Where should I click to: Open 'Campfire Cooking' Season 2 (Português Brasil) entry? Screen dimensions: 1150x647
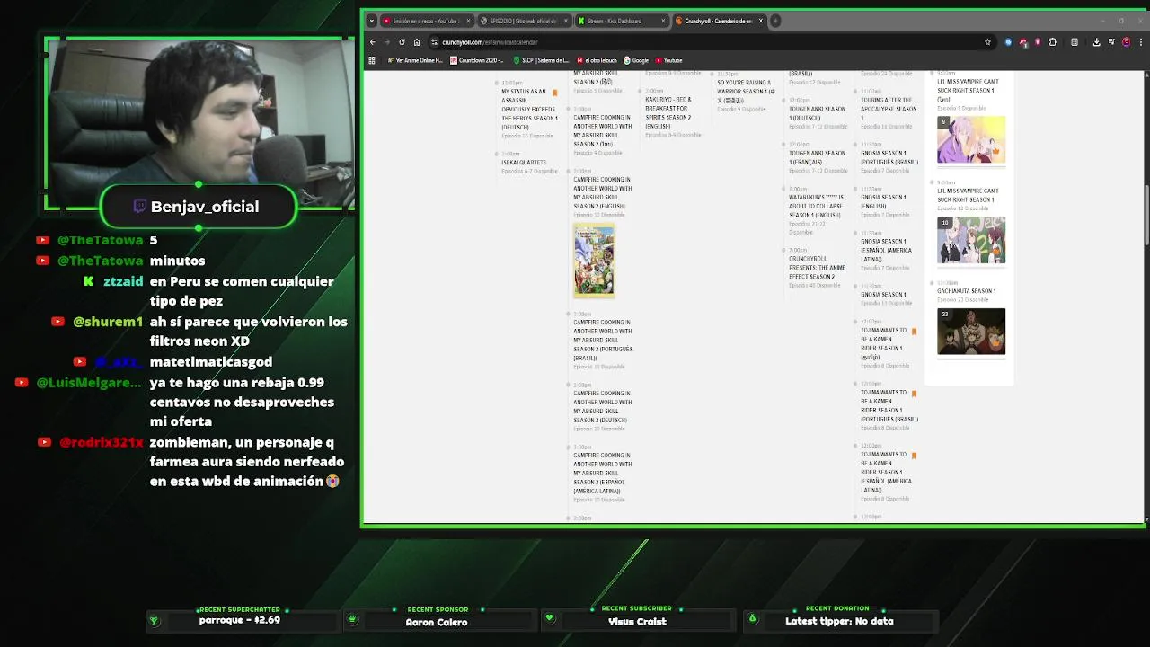[x=604, y=340]
